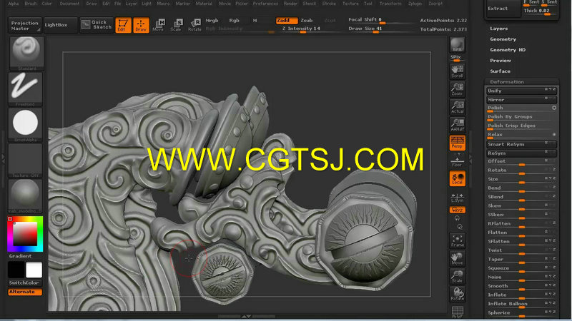Click the Alternate button

25,292
